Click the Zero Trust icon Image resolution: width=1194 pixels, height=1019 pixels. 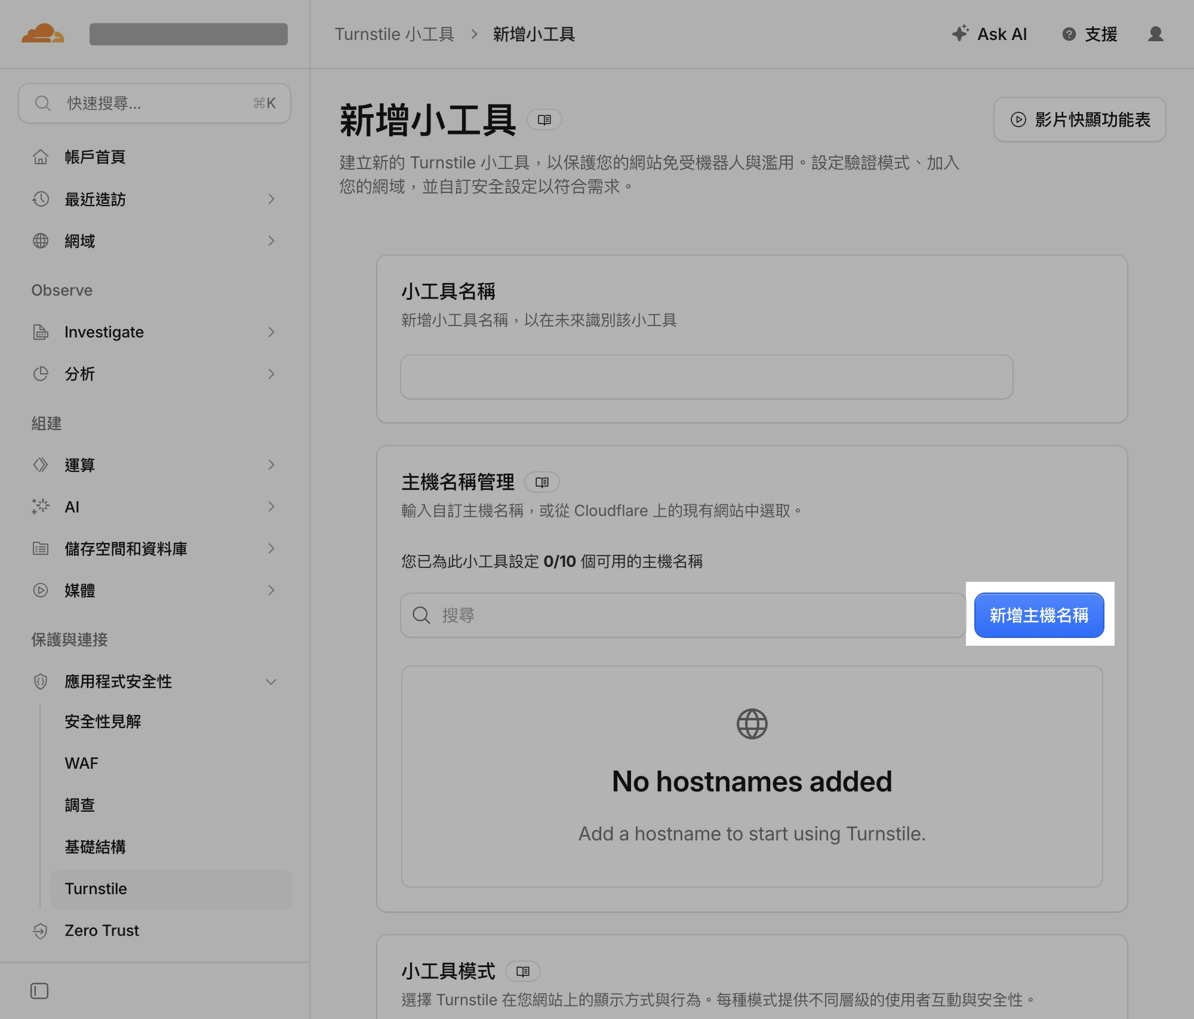[x=41, y=931]
